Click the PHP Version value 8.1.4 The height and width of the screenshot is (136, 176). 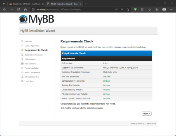(105, 63)
